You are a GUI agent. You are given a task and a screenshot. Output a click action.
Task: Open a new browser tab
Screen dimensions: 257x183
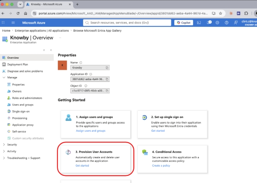tap(77, 4)
